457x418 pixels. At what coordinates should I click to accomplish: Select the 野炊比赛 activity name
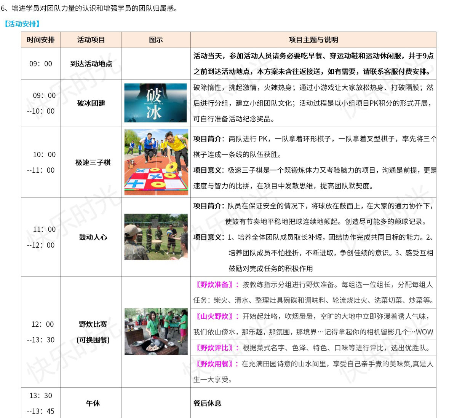click(x=93, y=324)
